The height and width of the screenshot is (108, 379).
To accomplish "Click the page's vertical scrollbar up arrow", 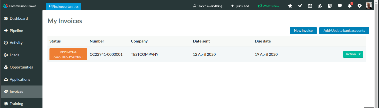I will click(x=377, y=2).
